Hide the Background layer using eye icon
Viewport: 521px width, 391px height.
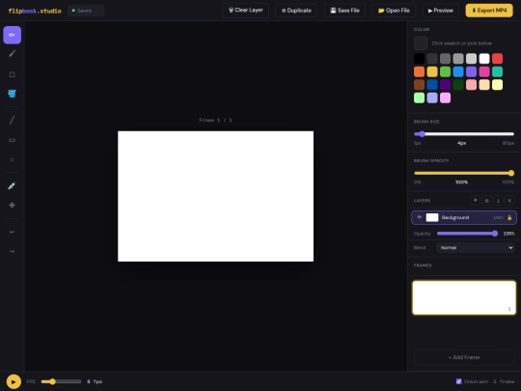[x=420, y=217]
